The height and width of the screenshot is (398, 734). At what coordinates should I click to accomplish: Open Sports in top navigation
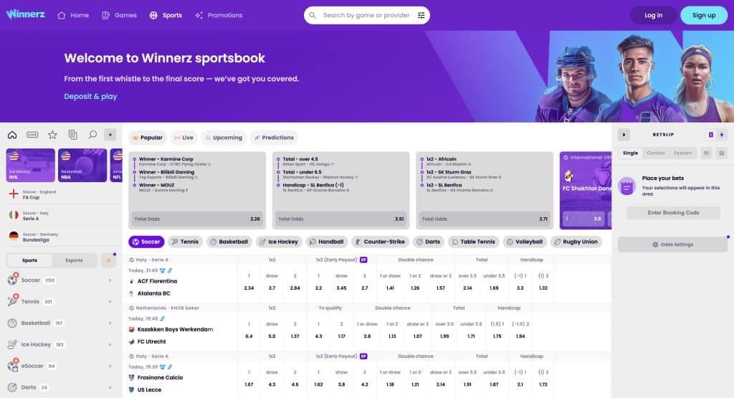(166, 15)
